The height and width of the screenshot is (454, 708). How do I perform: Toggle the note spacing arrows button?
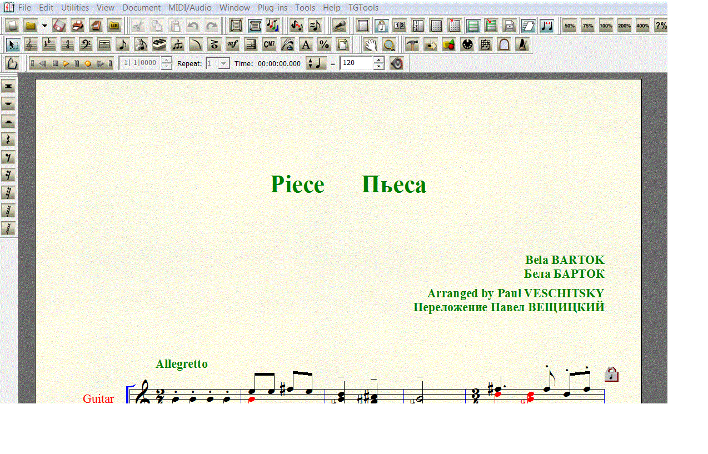(x=546, y=26)
